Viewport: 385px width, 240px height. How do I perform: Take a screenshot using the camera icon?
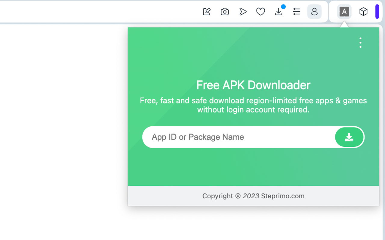pyautogui.click(x=225, y=11)
